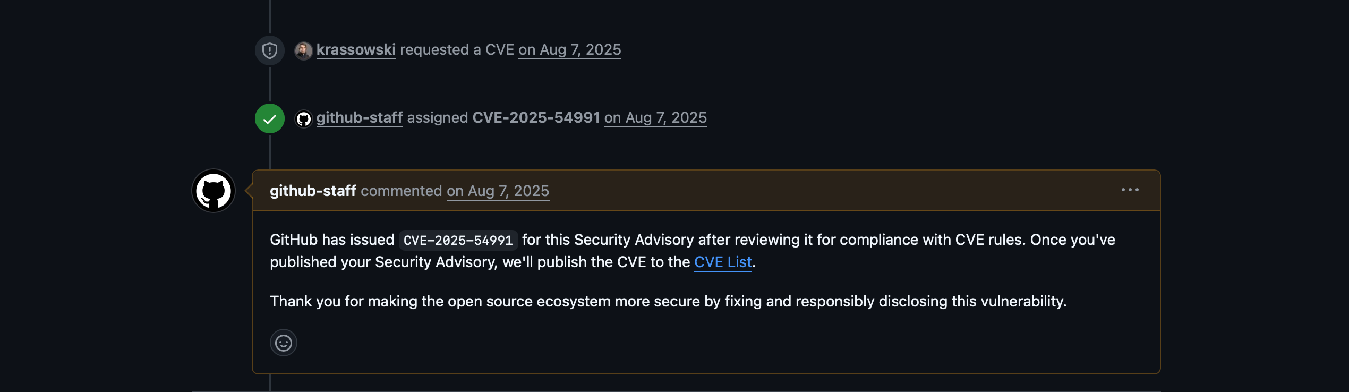Click the bold CVE-2025-54991 identifier text
Screen dimensions: 1349x392
536,118
